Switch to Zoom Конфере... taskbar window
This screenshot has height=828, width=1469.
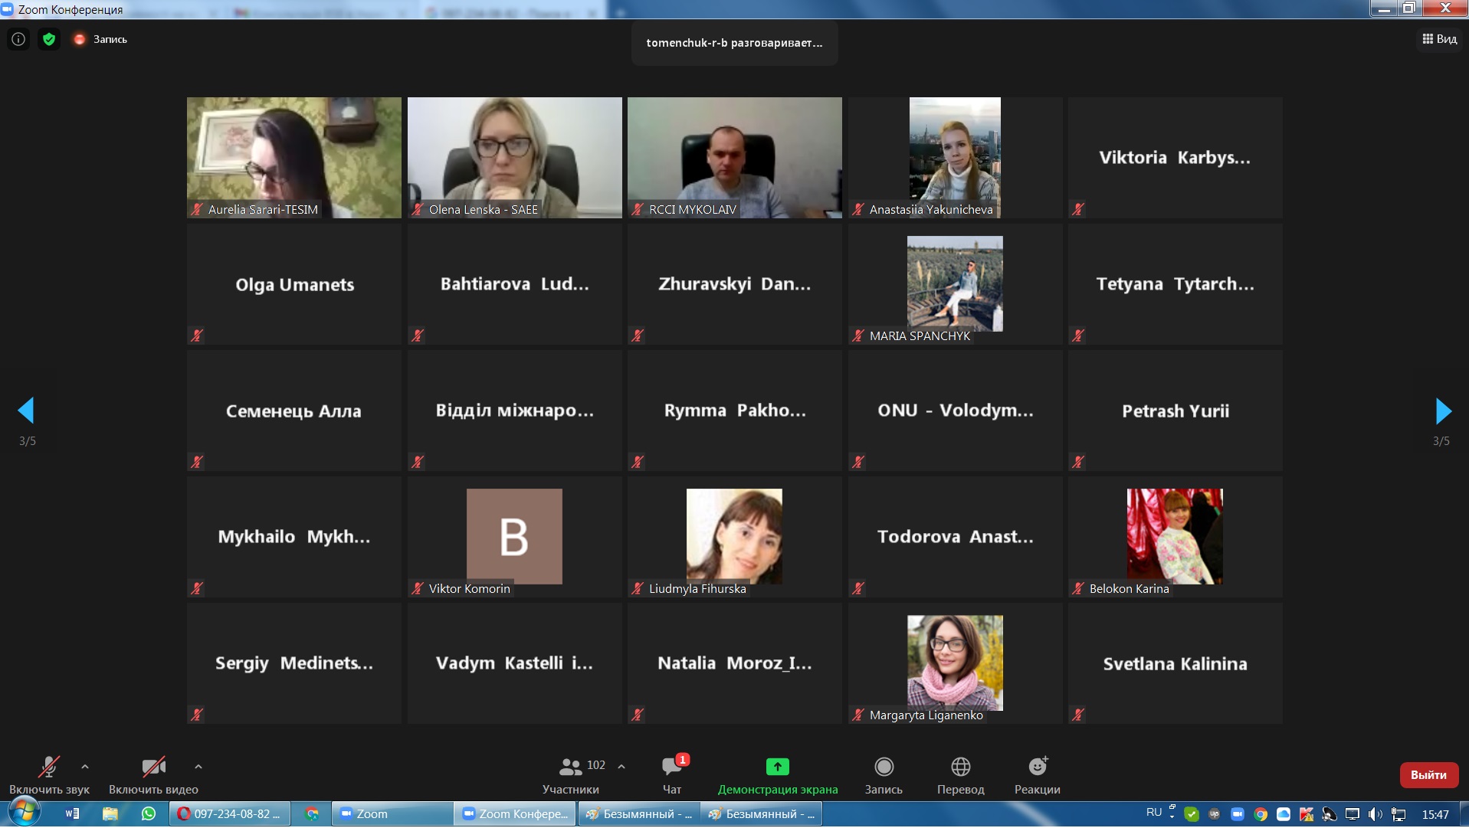(516, 813)
